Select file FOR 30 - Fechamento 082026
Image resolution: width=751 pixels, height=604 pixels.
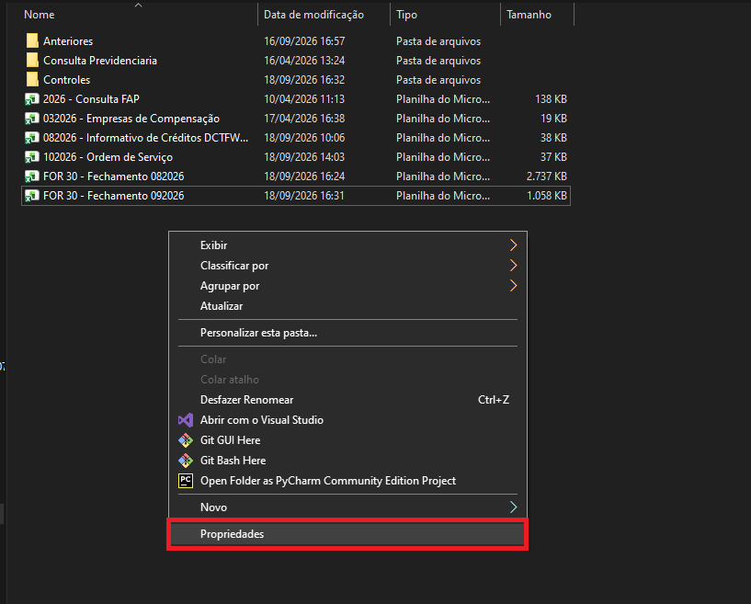pos(113,177)
